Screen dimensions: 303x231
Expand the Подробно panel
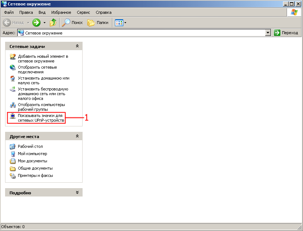[x=77, y=192]
